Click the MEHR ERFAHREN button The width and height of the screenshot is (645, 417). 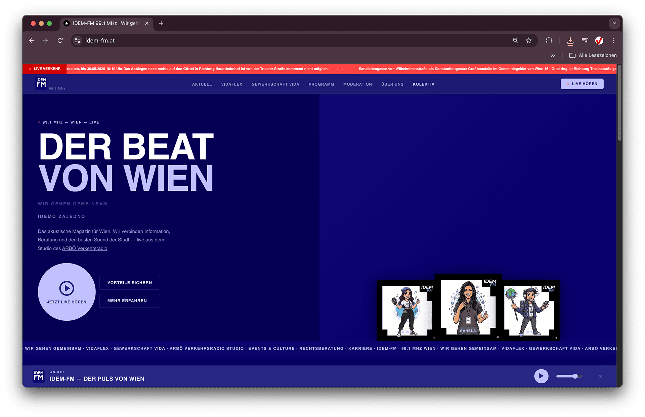130,301
